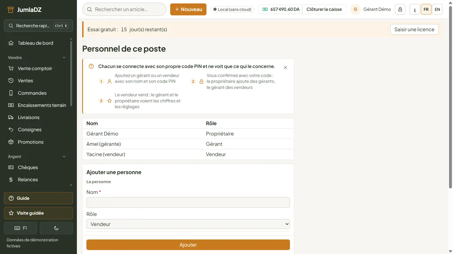Switch language to EN
The image size is (453, 254).
437,9
